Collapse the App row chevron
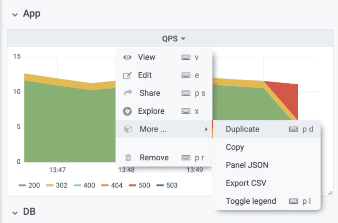This screenshot has width=338, height=223. (15, 14)
